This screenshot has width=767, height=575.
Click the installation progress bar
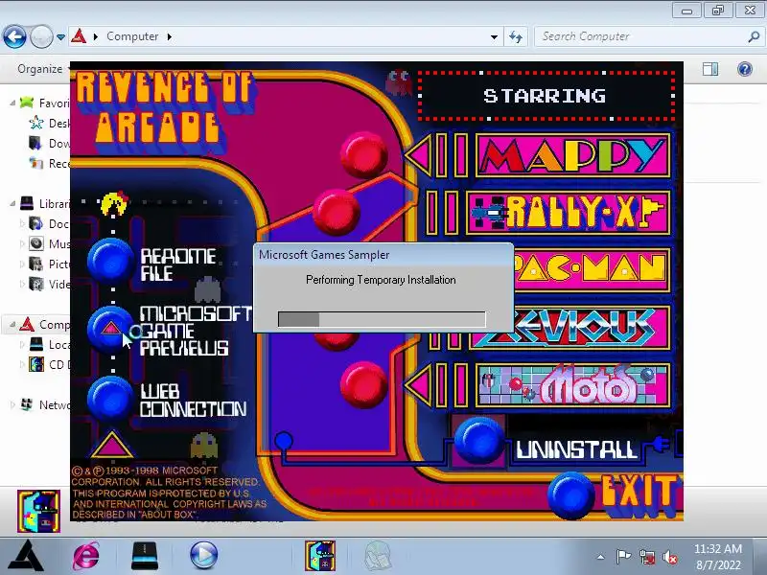pyautogui.click(x=382, y=319)
